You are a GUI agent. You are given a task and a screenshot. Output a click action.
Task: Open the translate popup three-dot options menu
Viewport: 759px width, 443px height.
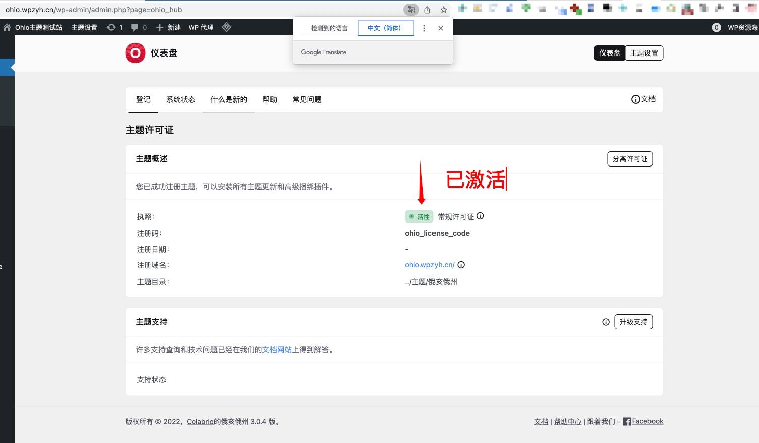pyautogui.click(x=424, y=28)
